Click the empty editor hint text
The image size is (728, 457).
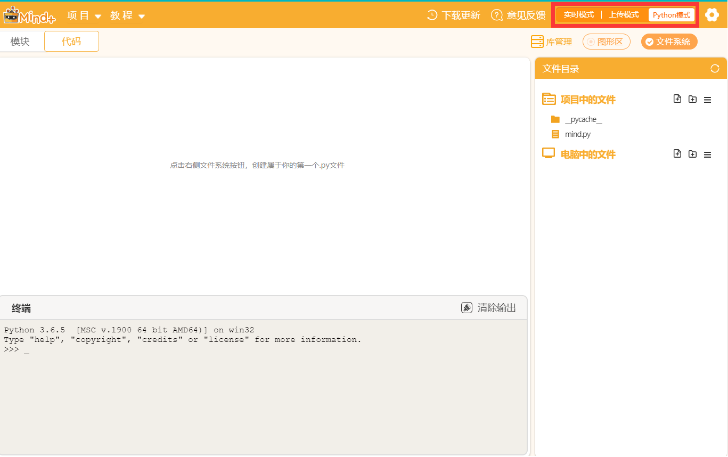257,165
